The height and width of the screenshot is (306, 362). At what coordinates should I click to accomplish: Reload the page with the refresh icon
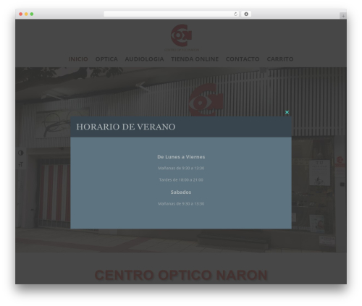(x=235, y=14)
